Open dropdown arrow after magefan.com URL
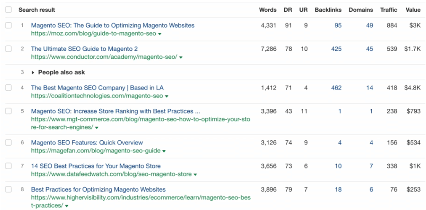The height and width of the screenshot is (210, 426). (164, 151)
